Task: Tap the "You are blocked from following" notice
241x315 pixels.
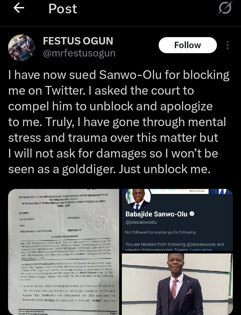Action: pos(174,244)
